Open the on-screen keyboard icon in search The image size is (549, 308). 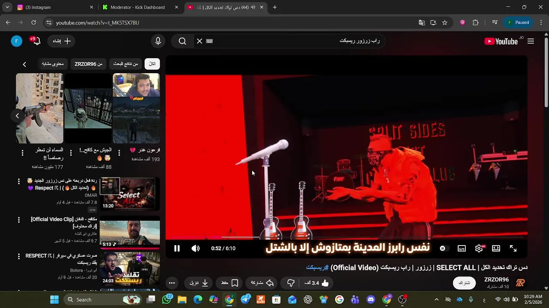coord(209,41)
